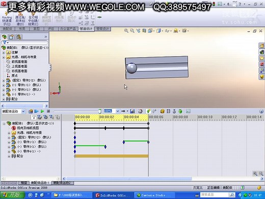Click Zoom to Fit in view toolbar

tap(126, 31)
